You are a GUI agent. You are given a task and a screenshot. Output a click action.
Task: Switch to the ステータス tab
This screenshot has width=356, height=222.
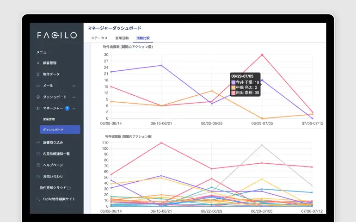coord(99,38)
